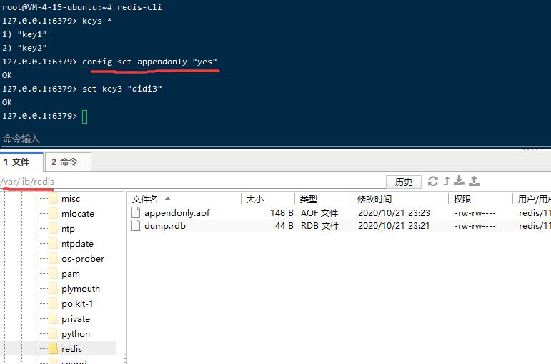Click the appendonly.aof file icon
Screen dimensions: 551x364
pyautogui.click(x=136, y=212)
